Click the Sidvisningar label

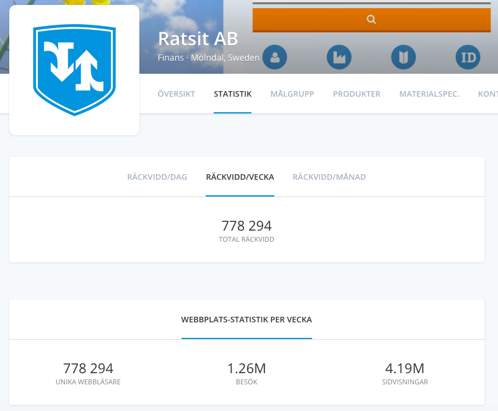click(404, 382)
